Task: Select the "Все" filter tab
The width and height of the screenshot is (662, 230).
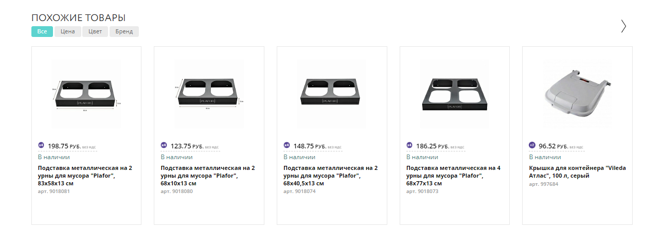Action: coord(42,32)
